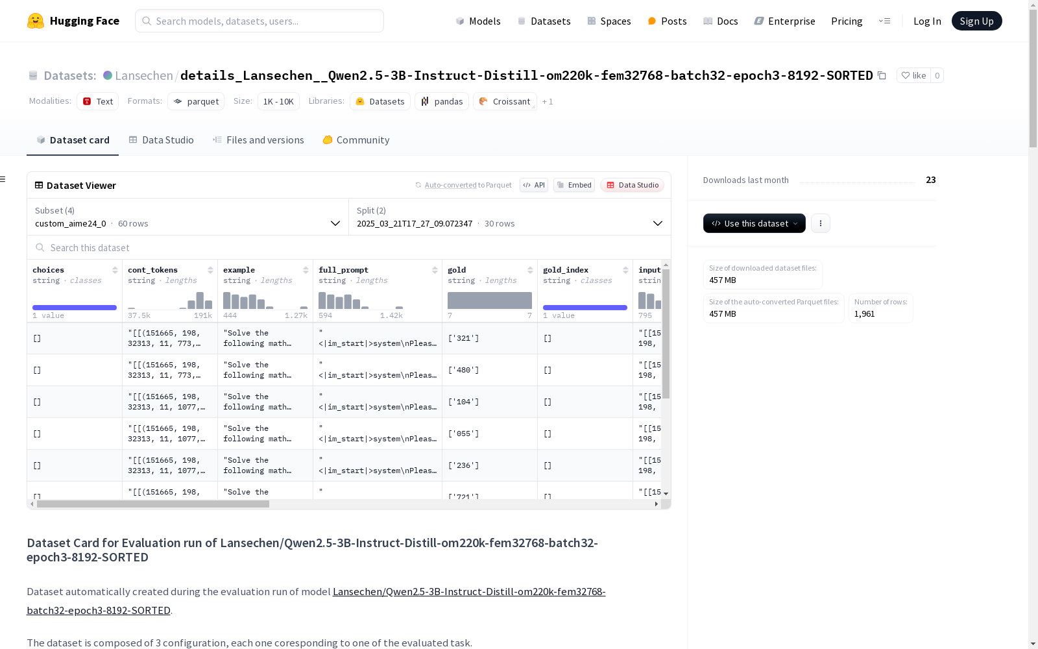
Task: Open the hamburger menu icon in navbar
Action: pyautogui.click(x=884, y=21)
